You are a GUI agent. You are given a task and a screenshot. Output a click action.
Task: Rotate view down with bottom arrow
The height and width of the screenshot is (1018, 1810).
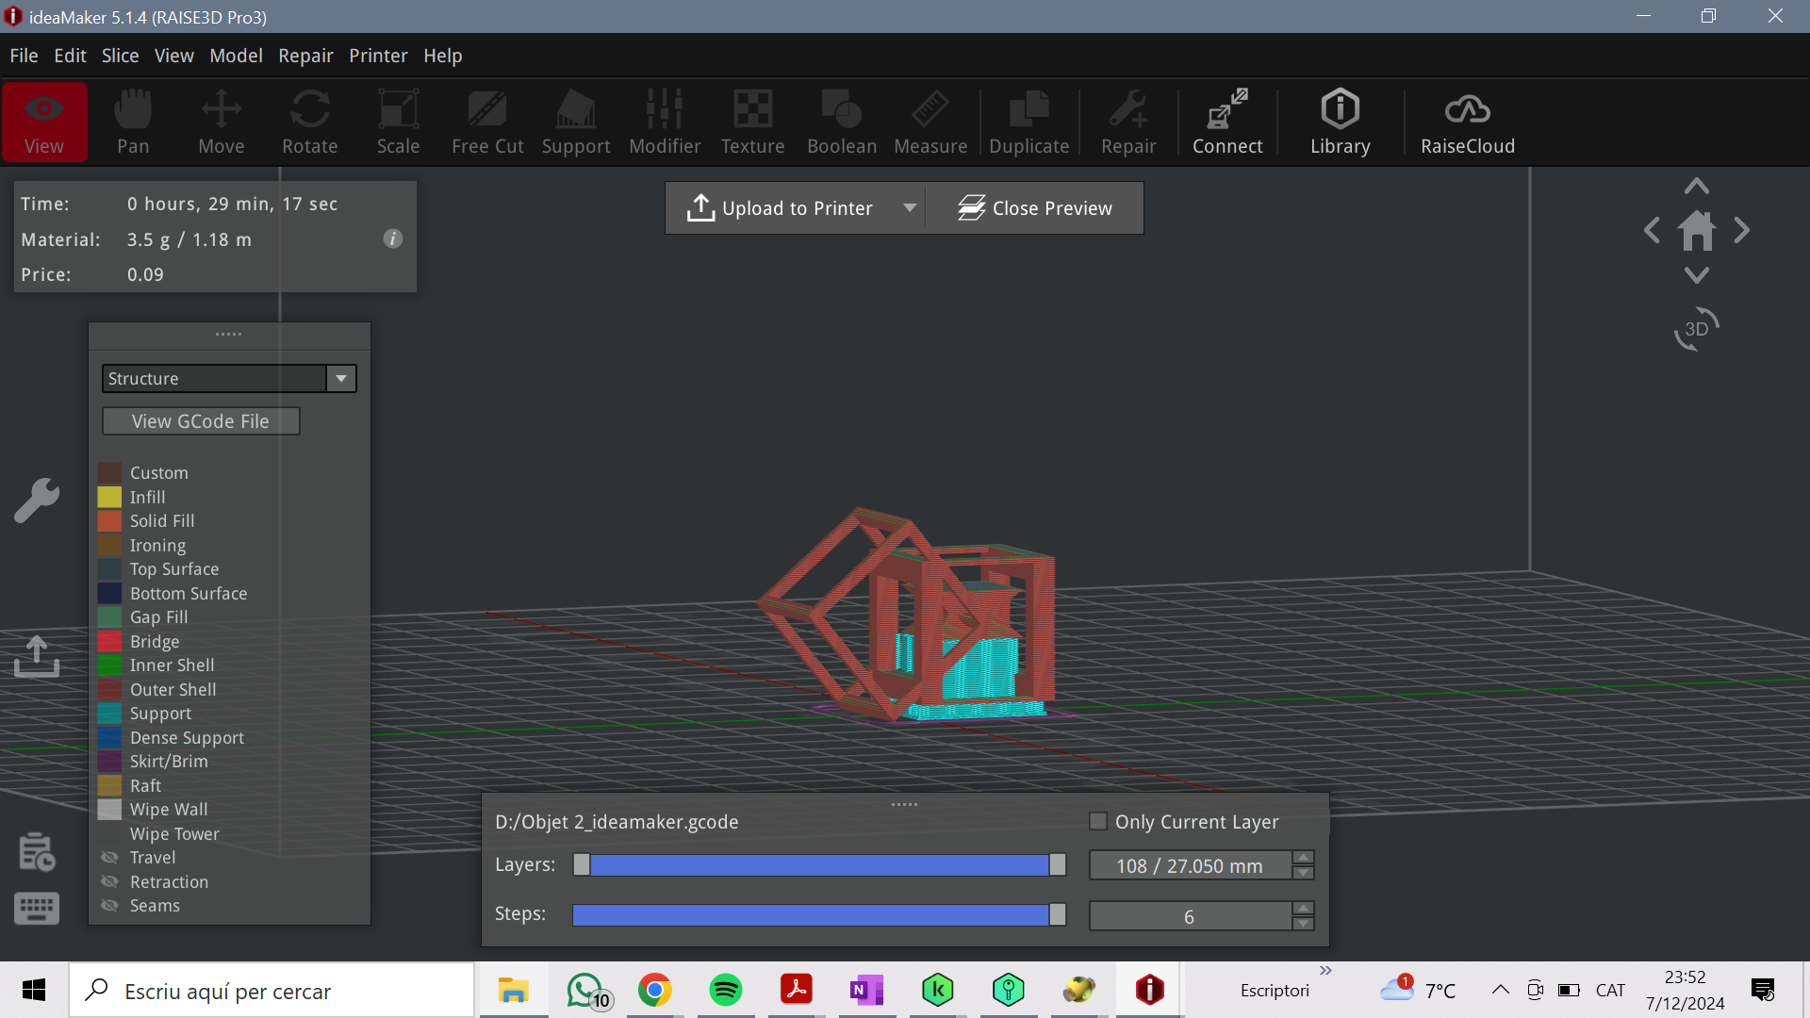[1697, 275]
